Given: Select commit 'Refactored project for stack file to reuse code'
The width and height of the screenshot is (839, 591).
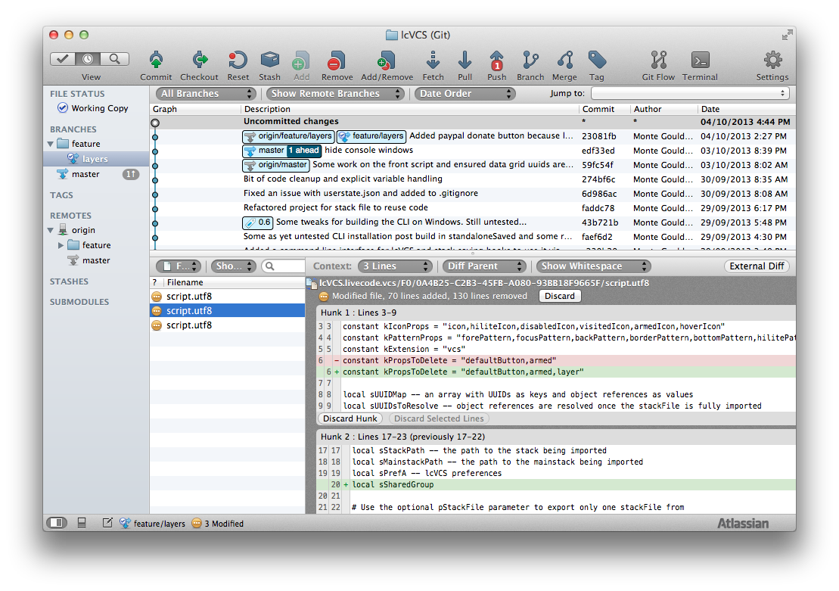Looking at the screenshot, I should pyautogui.click(x=473, y=208).
